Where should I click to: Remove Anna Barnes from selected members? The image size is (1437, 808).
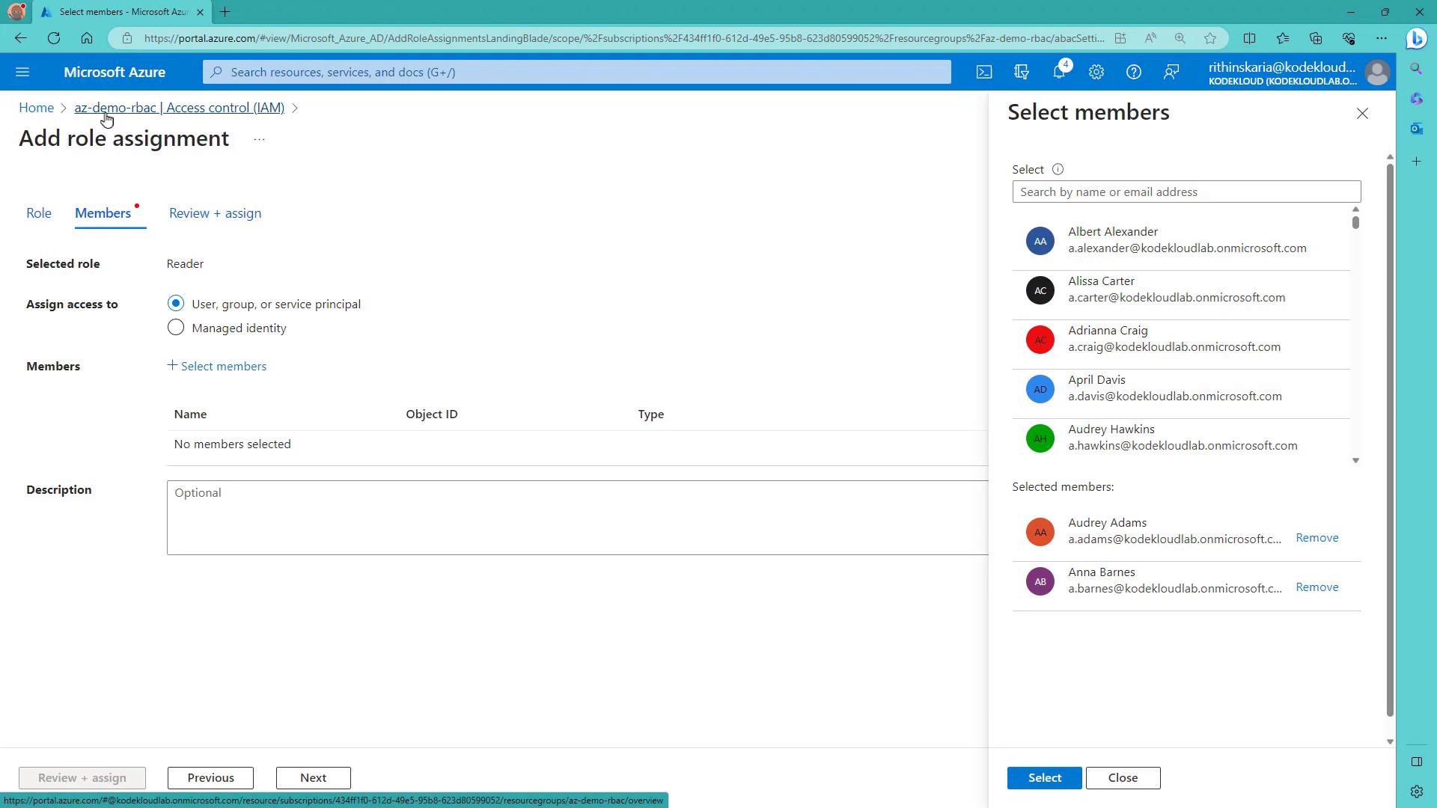point(1317,587)
